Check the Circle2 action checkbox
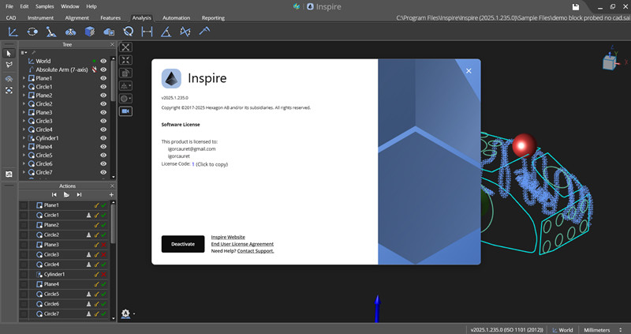This screenshot has width=631, height=334. (x=24, y=235)
